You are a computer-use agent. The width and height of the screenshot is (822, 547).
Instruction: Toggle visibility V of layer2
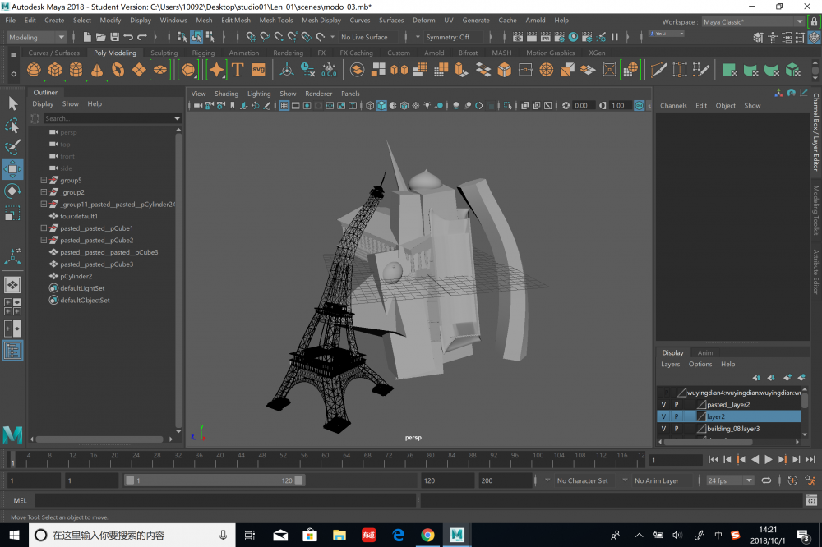[x=663, y=416]
